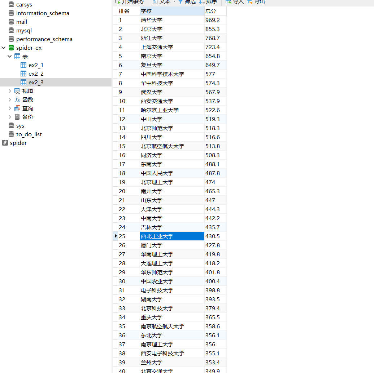374x373 pixels.
Task: Click the sys database icon
Action: [11, 125]
